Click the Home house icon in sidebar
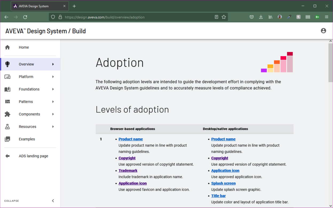 [7, 47]
